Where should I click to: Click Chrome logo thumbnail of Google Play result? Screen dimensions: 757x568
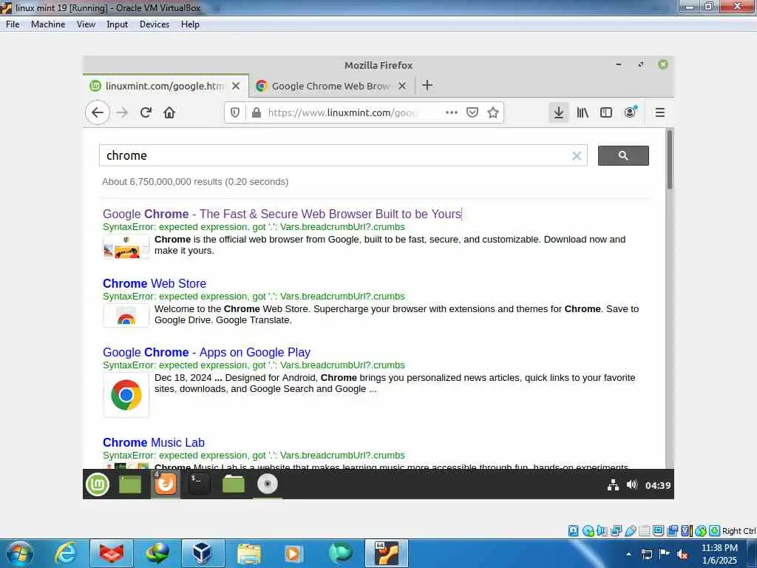click(x=126, y=395)
